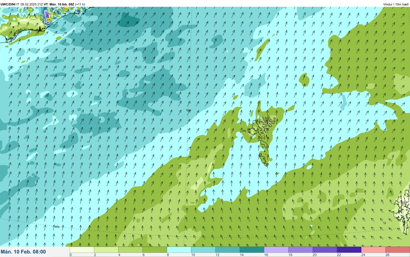Click the 2–4 light green legend swatch
The width and height of the screenshot is (410, 257).
pos(106,250)
